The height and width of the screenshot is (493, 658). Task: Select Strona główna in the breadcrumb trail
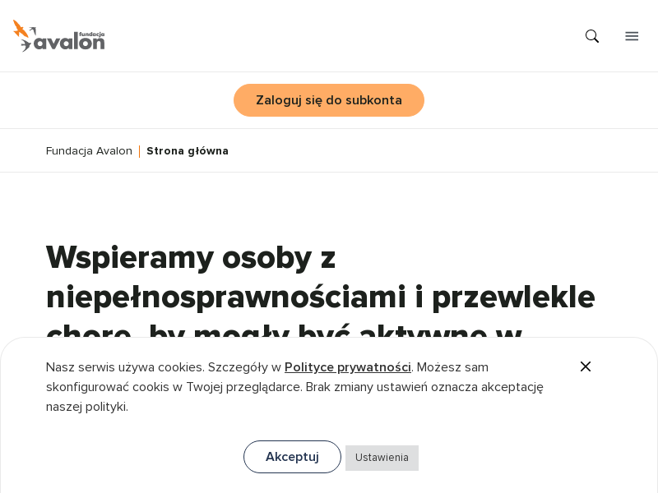click(x=188, y=150)
